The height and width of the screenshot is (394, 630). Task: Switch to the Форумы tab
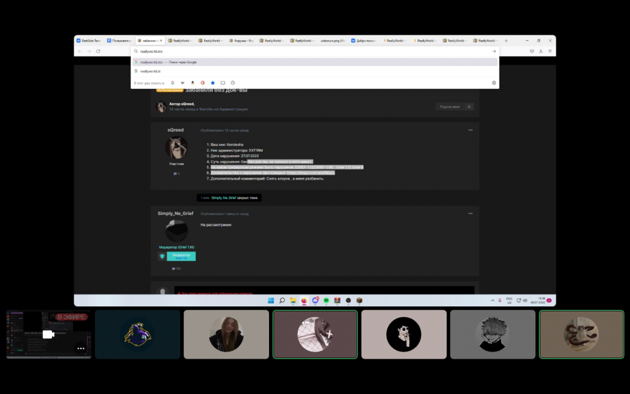click(x=241, y=40)
